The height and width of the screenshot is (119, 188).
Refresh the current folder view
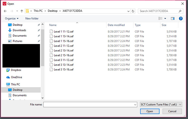point(133,11)
